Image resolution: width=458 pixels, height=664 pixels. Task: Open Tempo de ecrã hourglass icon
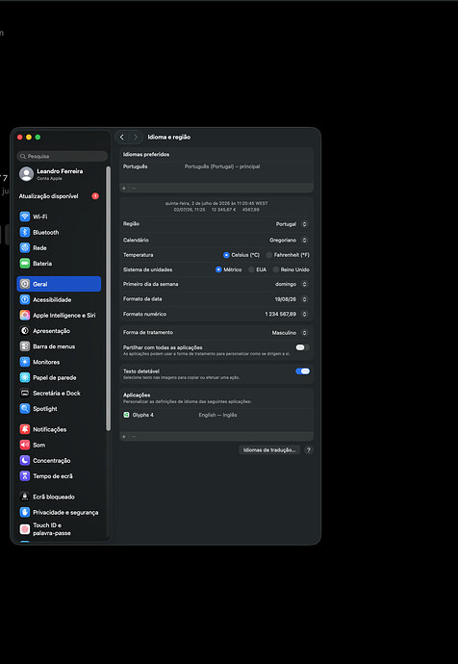(x=25, y=476)
